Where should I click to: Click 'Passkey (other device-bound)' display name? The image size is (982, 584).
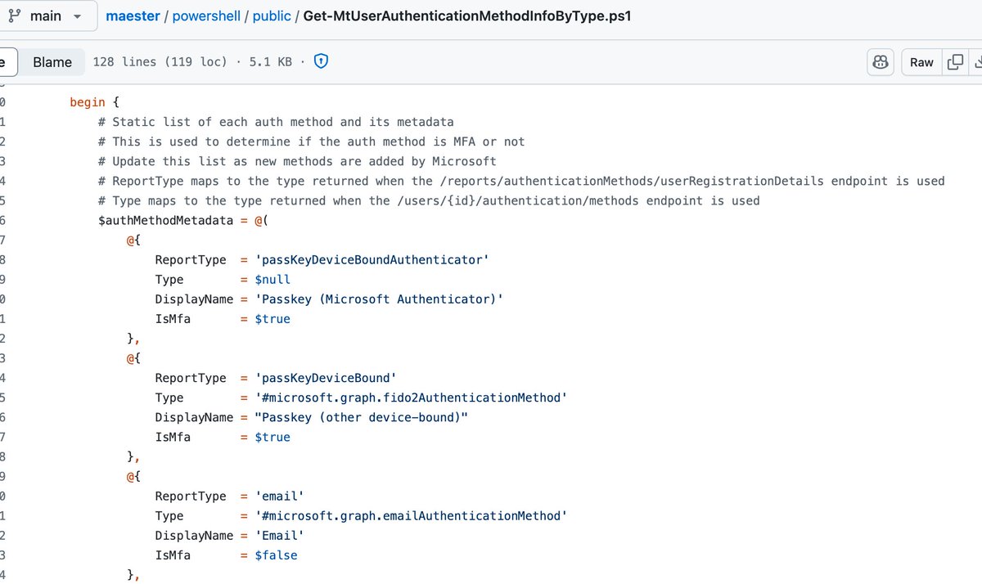361,417
